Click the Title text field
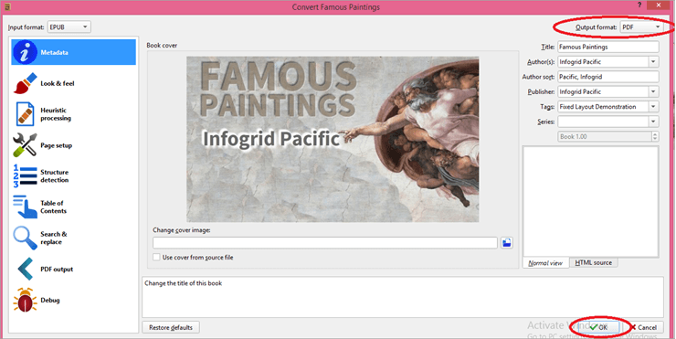676x339 pixels. point(607,47)
